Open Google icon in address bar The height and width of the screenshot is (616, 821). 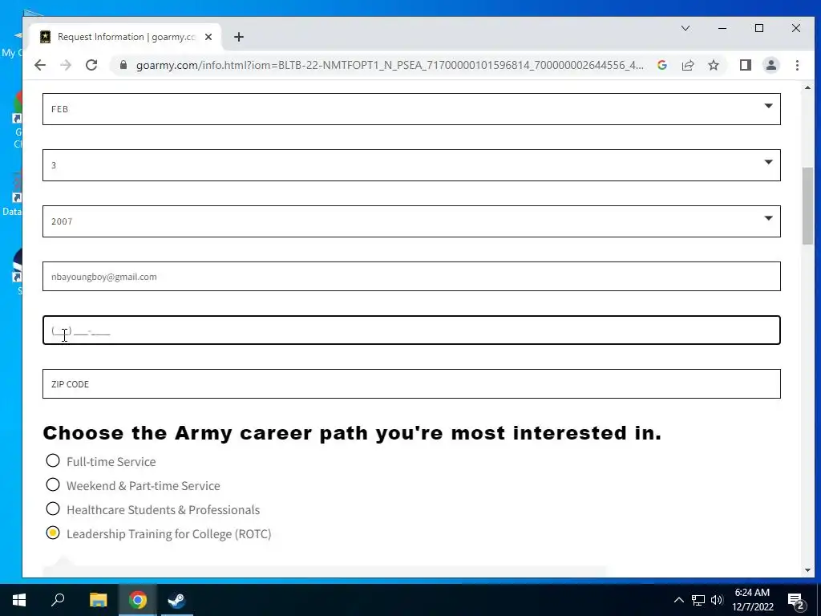click(661, 65)
